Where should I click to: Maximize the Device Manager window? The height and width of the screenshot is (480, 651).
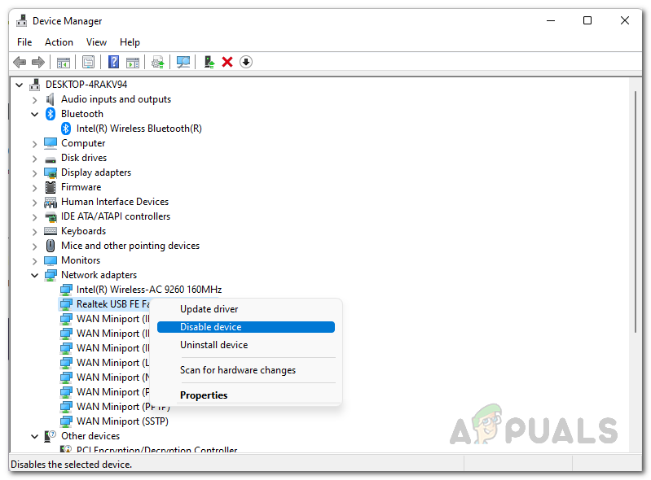point(587,20)
